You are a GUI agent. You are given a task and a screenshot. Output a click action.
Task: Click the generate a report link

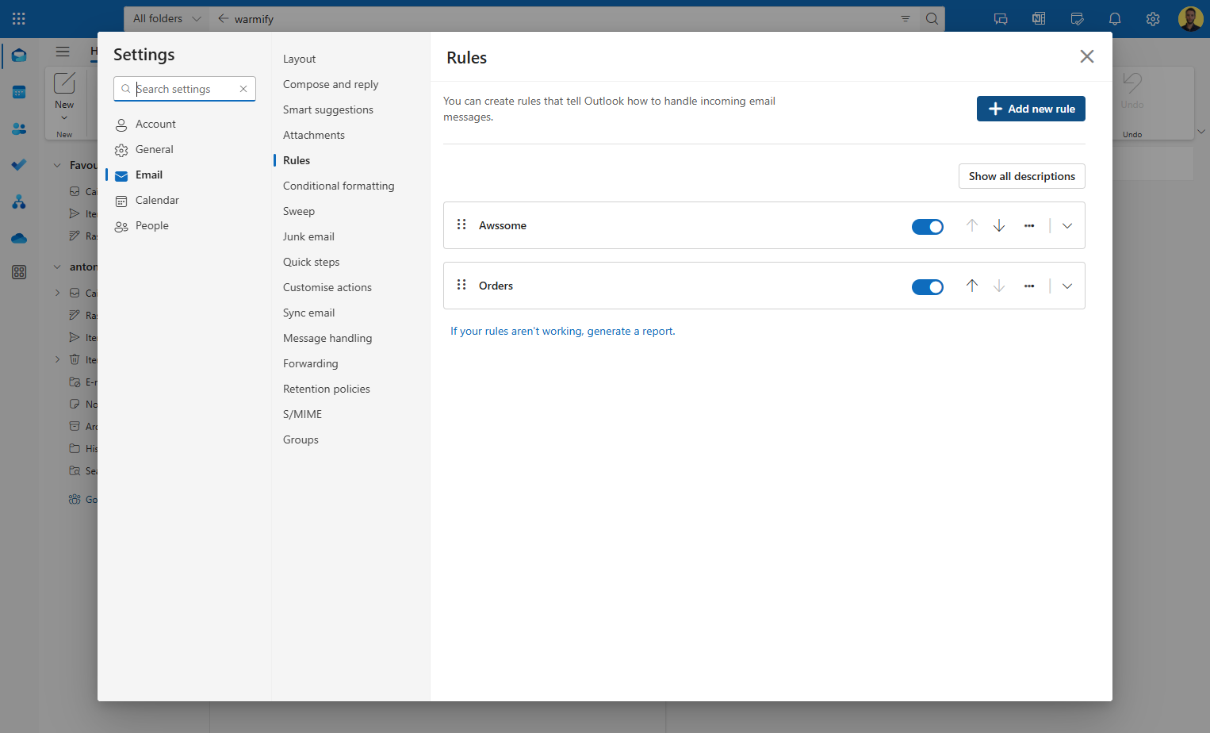click(563, 331)
